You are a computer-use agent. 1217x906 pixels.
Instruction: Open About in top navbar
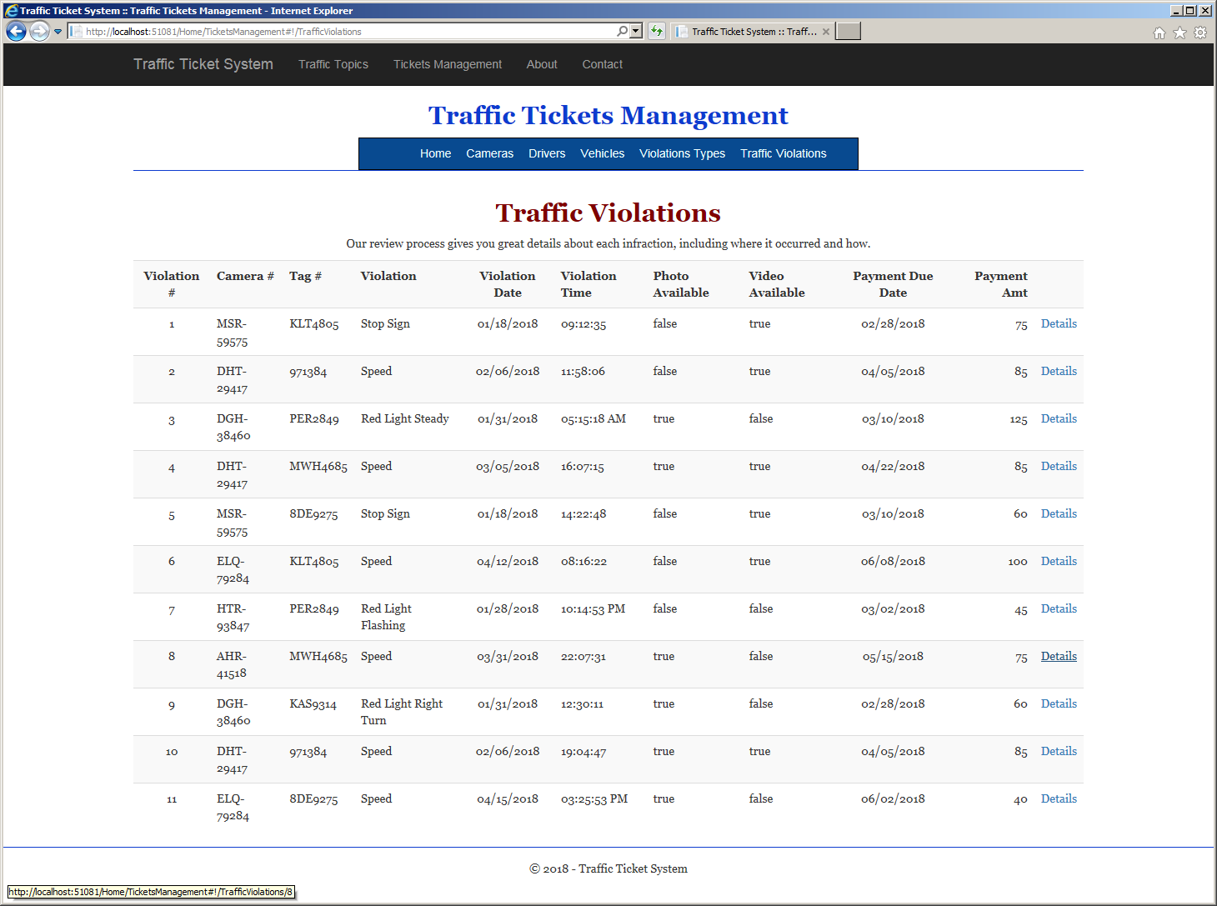point(542,64)
